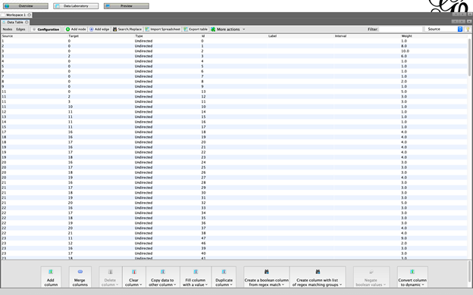Select the Weight cell showing 9.0
Viewport: 473px width, 295px height.
434,238
